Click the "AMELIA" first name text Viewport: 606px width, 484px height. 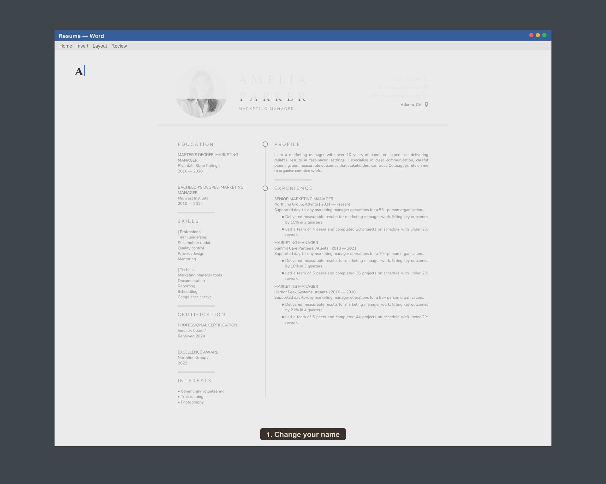click(x=272, y=80)
